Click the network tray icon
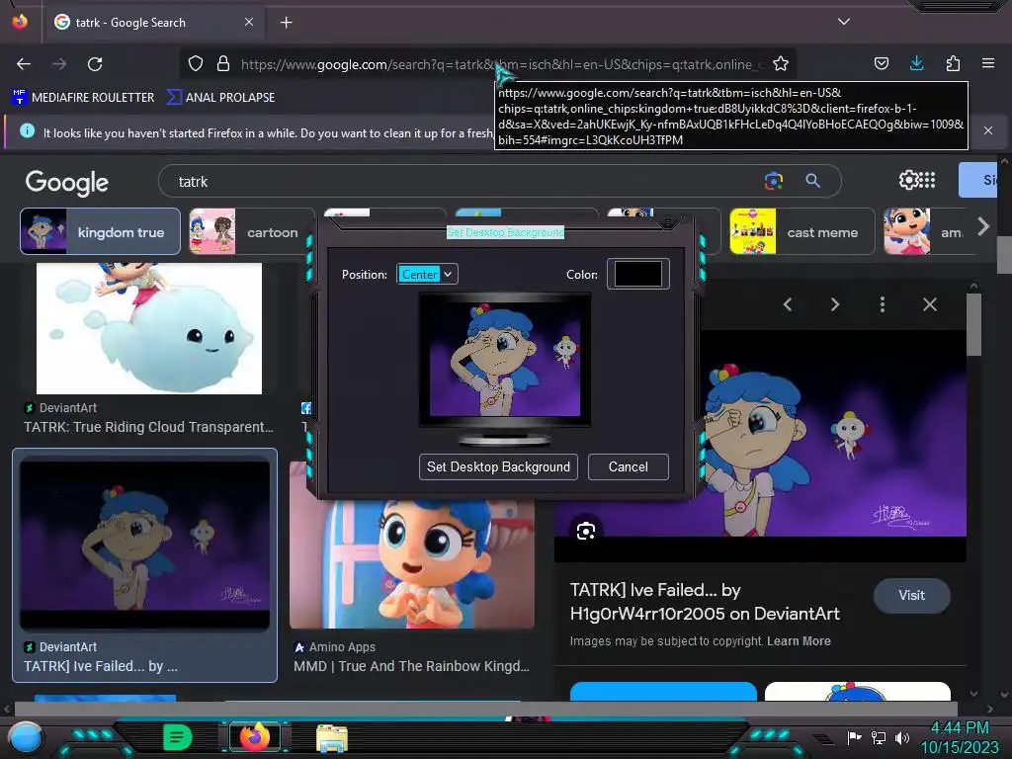The image size is (1012, 759). tap(879, 737)
